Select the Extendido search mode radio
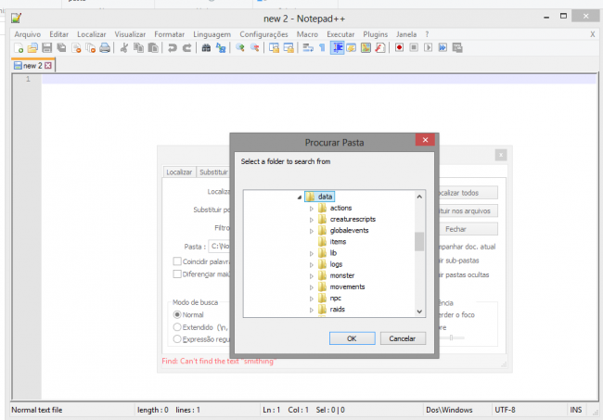 point(177,327)
